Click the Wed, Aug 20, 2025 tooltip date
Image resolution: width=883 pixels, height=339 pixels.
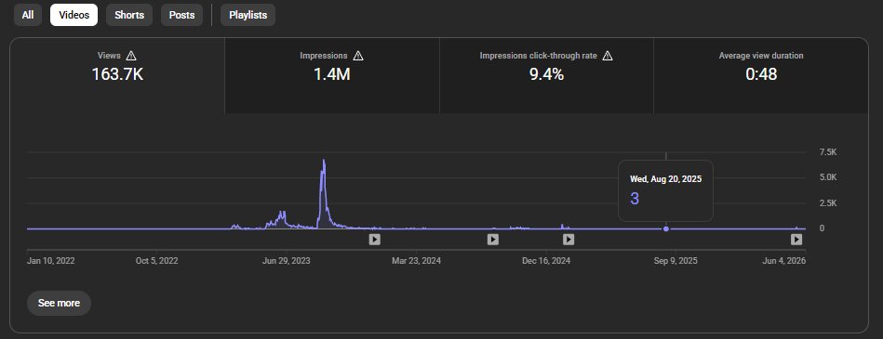[665, 179]
